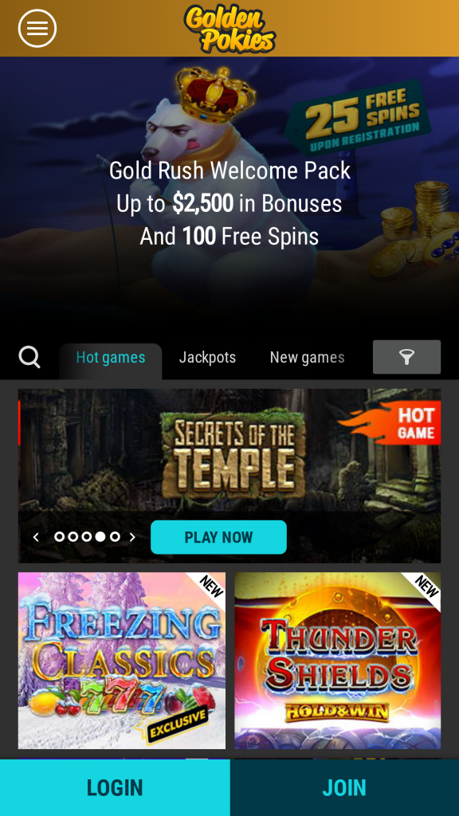Open the game search magnifier icon
Screen dimensions: 459x816
coord(29,358)
